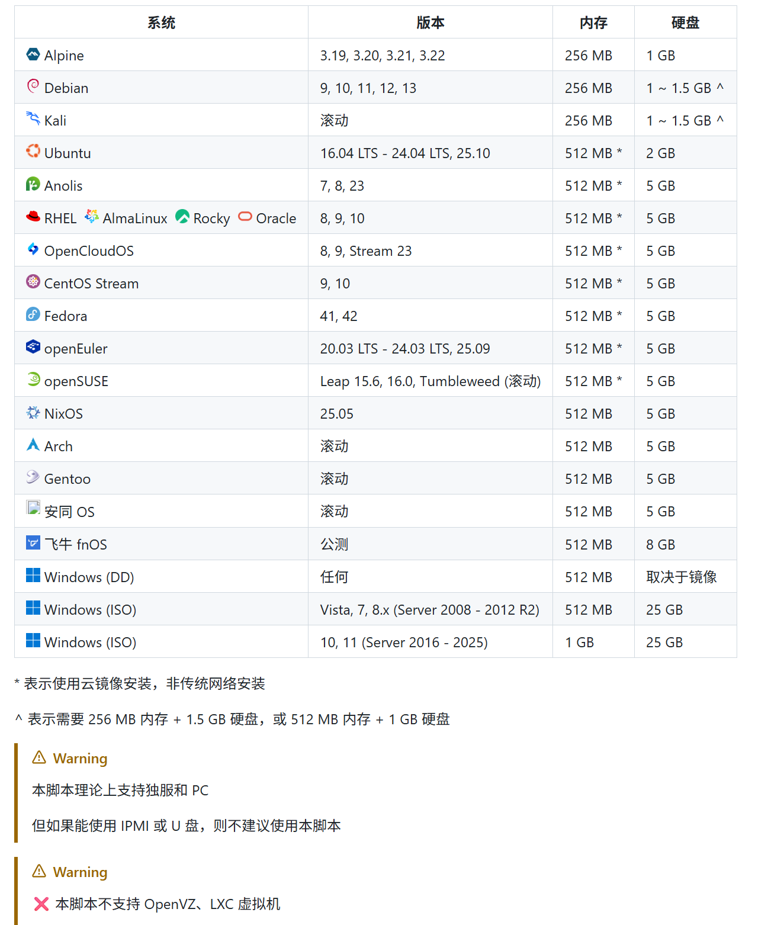Click the 飞牛 fnOS logo icon
Screen dimensions: 768x925
(33, 542)
